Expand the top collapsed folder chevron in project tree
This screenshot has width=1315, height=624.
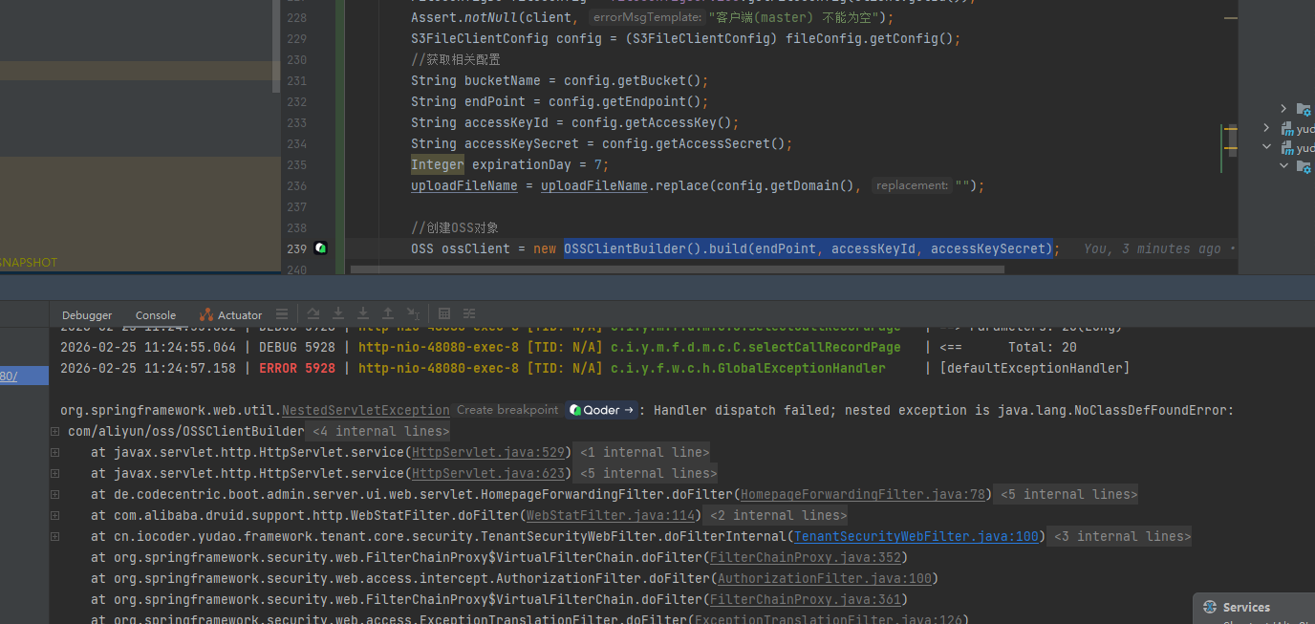tap(1283, 108)
